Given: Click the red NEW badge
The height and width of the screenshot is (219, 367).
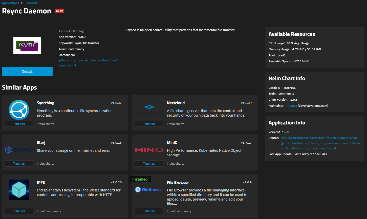Looking at the screenshot, I should (59, 11).
